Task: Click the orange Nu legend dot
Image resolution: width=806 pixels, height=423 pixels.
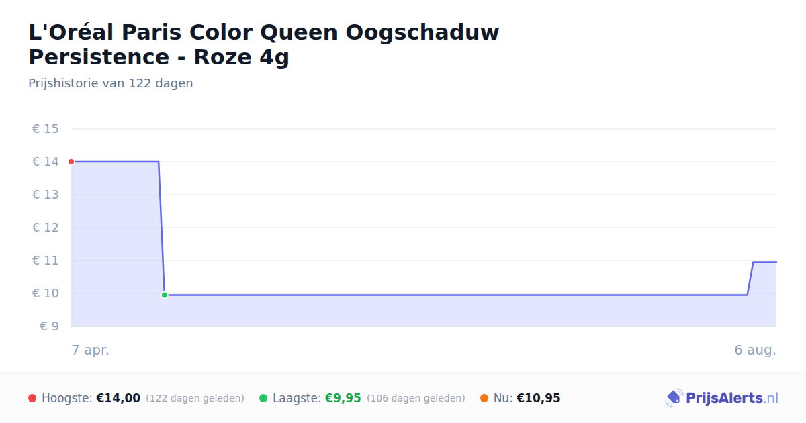Action: pyautogui.click(x=484, y=398)
